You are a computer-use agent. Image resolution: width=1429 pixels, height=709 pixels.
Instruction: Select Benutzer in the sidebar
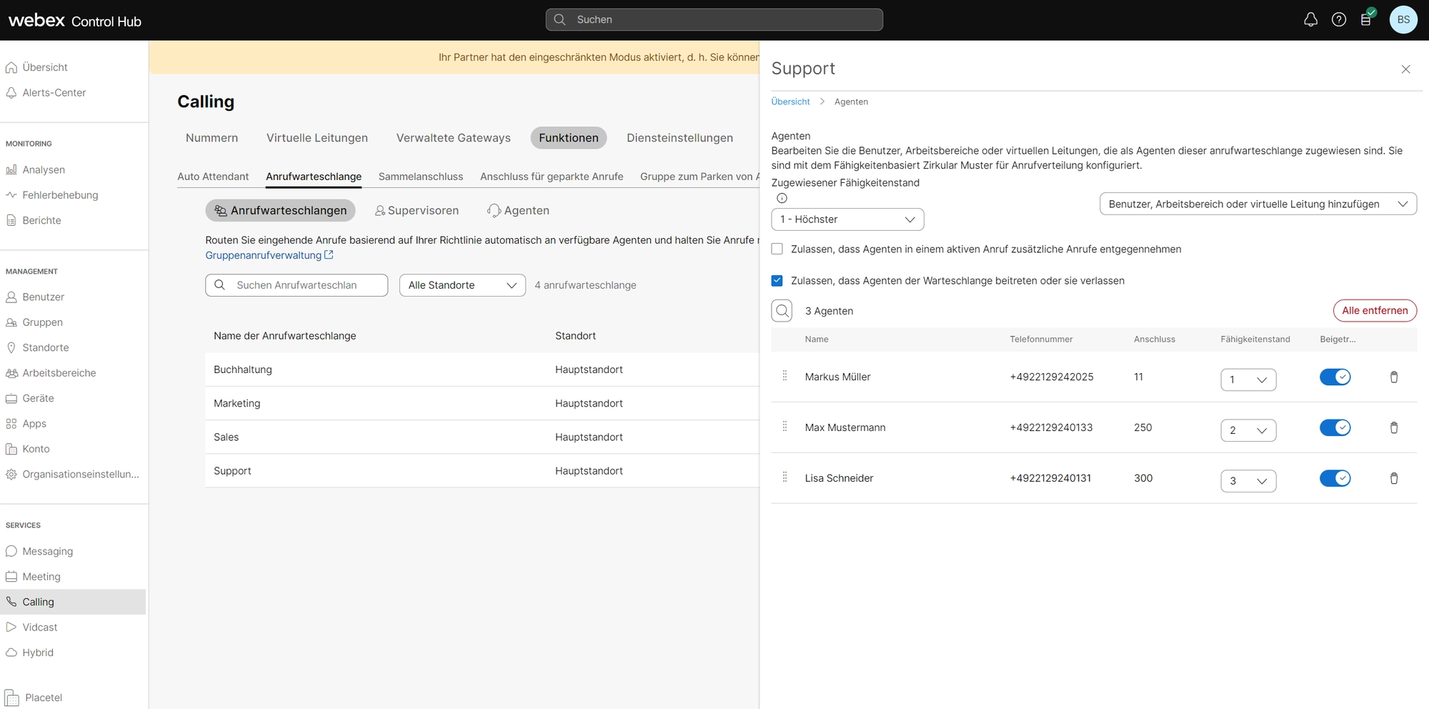pos(43,297)
